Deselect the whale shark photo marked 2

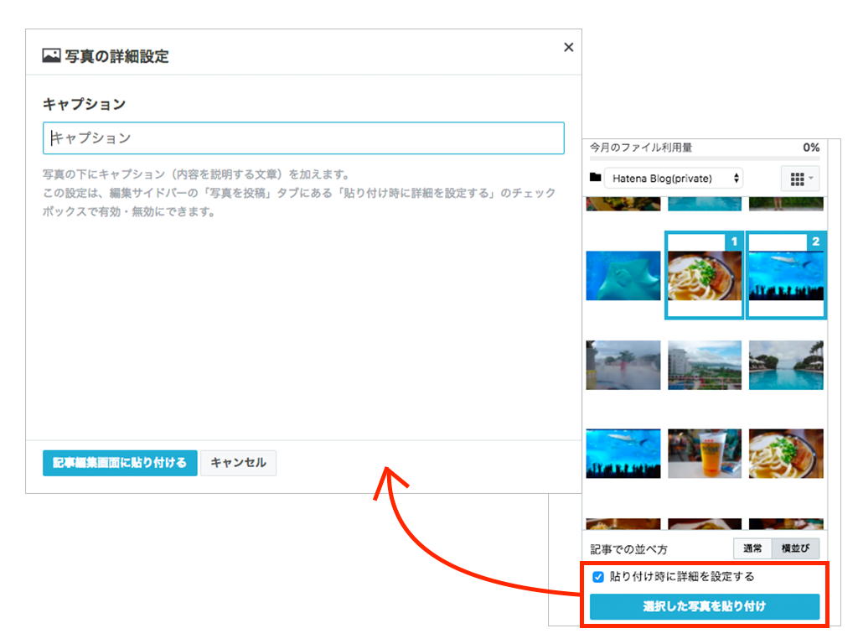pyautogui.click(x=786, y=275)
